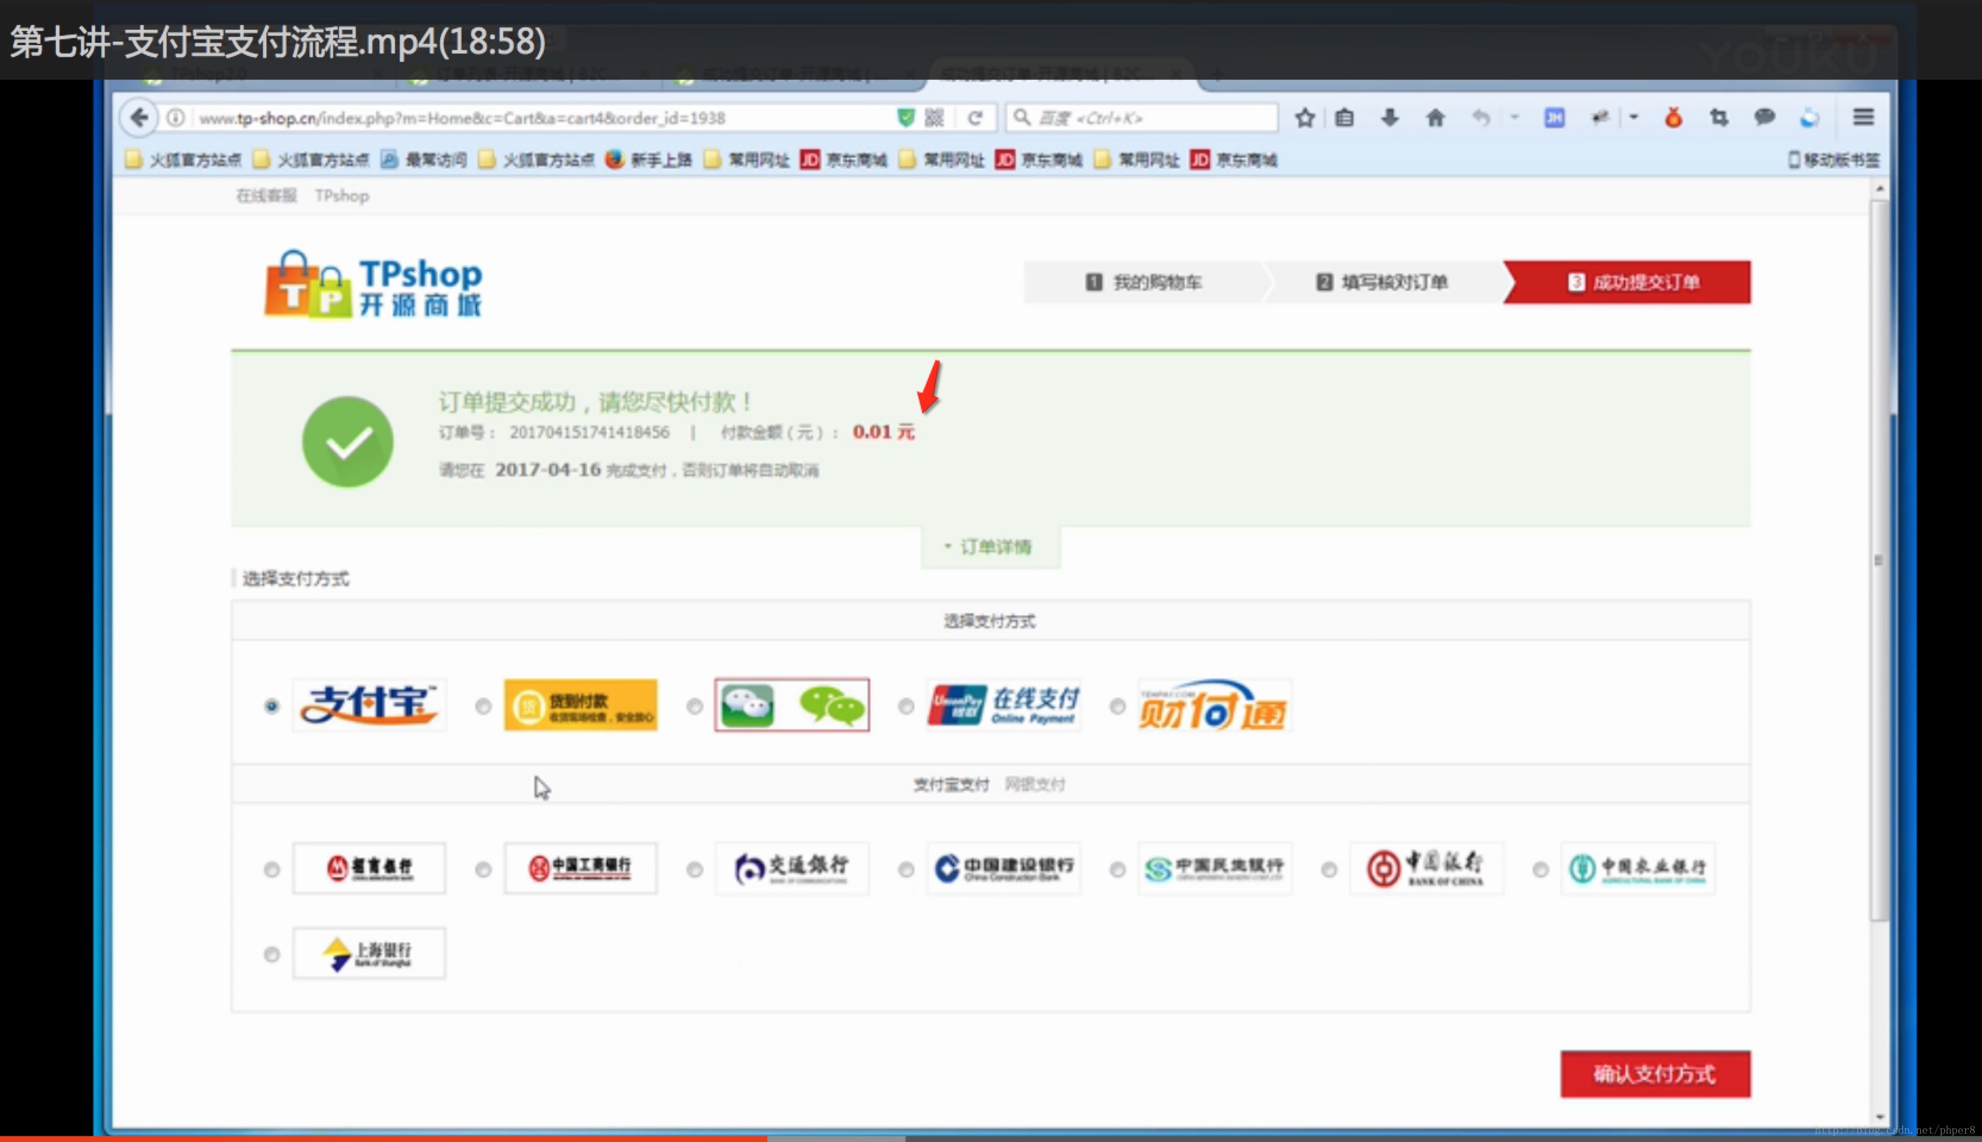Click the orange medal toolbar icon
The image size is (1982, 1142).
point(1674,118)
